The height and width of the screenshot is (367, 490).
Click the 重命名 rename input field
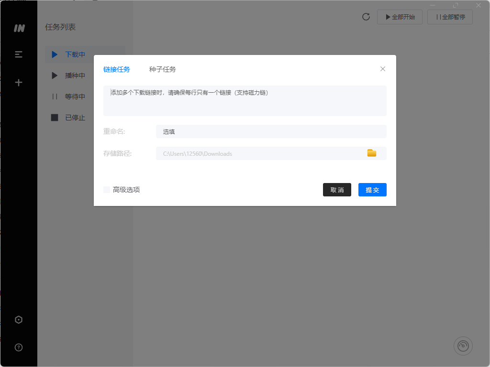pyautogui.click(x=271, y=131)
